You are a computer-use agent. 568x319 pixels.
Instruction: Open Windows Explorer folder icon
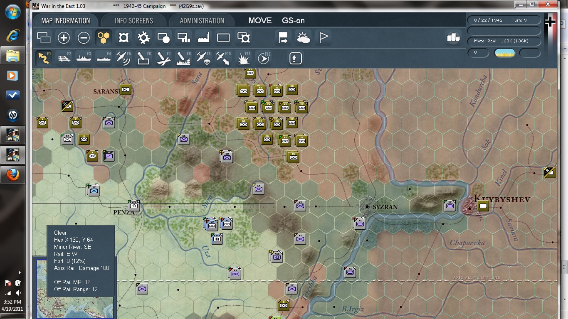tap(13, 55)
